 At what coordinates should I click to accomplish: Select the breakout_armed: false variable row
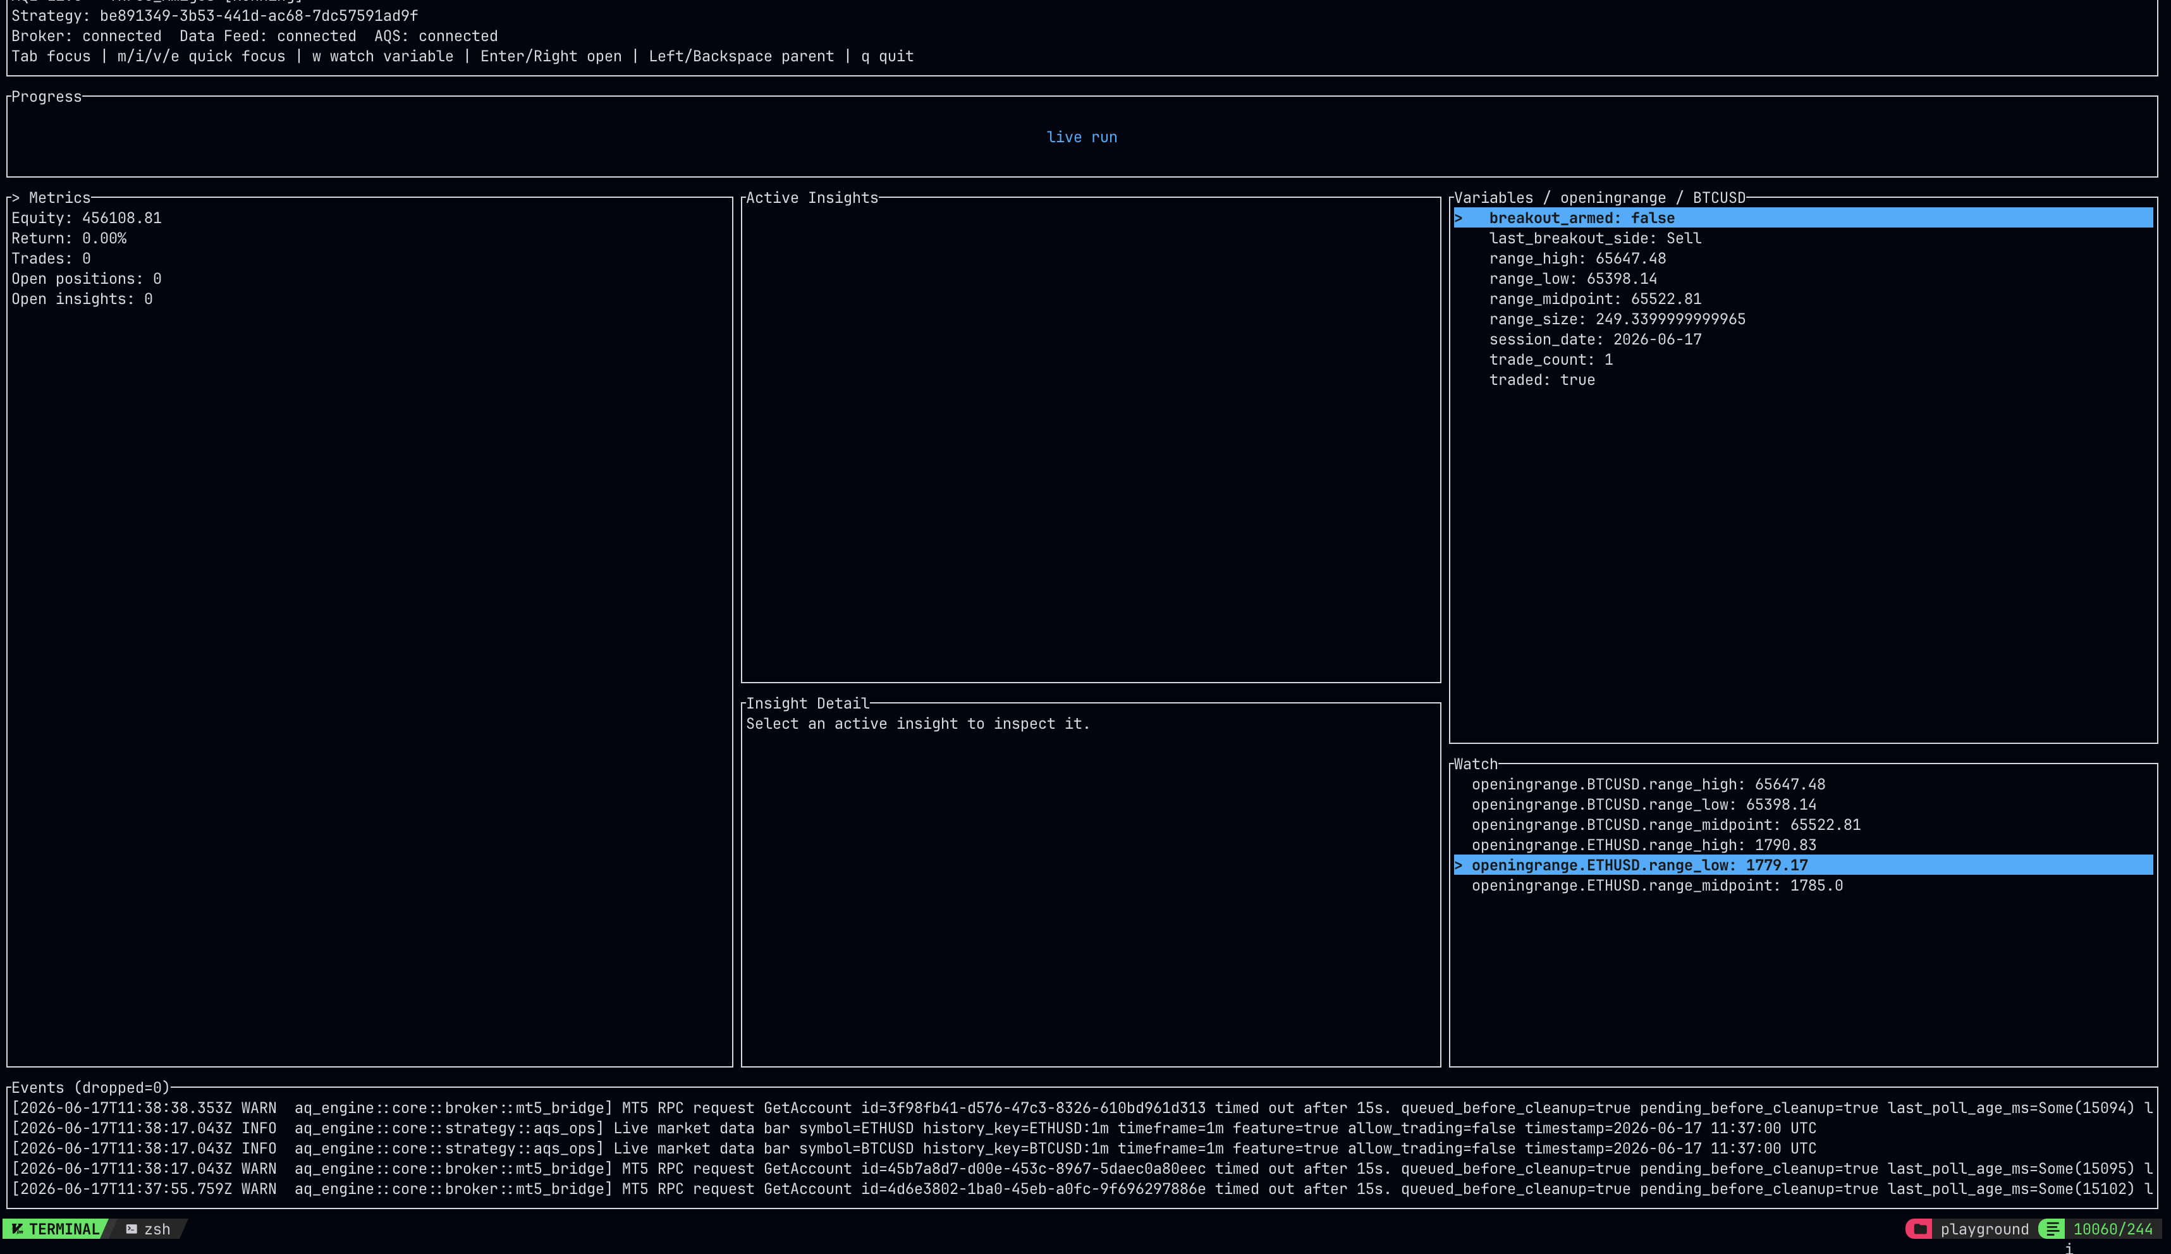[1803, 218]
